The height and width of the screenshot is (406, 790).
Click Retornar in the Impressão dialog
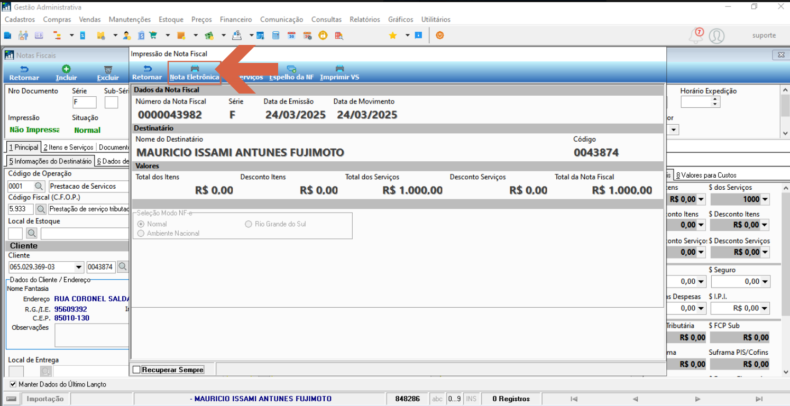147,72
